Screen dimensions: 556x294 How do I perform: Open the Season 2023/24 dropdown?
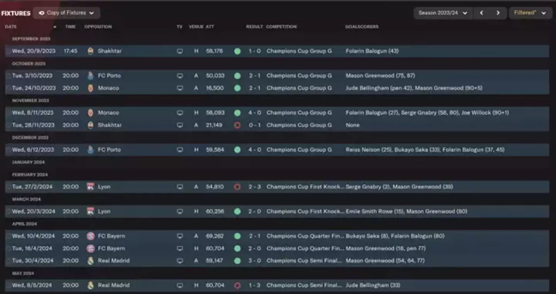(442, 12)
